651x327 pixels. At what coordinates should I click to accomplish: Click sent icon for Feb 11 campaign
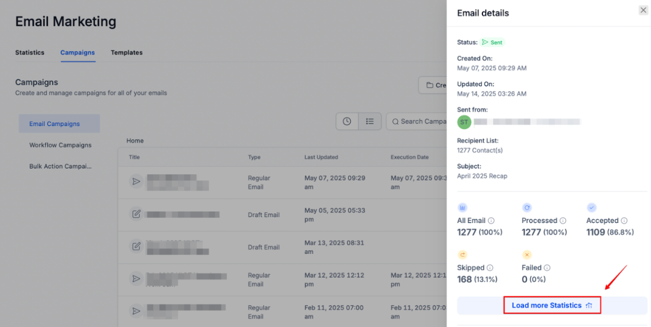coord(136,311)
